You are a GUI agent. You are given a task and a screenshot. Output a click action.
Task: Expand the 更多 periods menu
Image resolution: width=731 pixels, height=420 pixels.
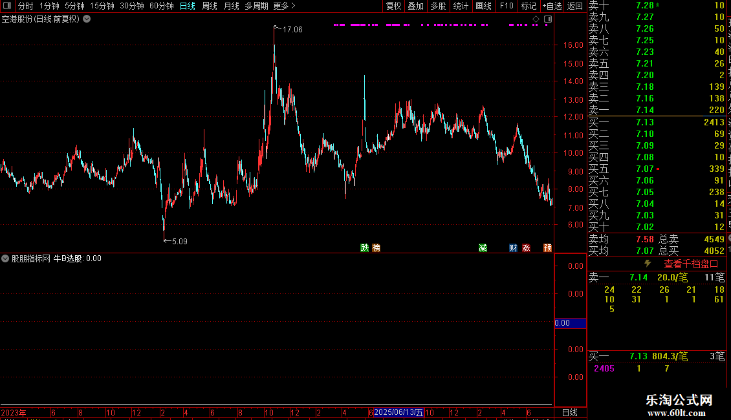click(284, 6)
